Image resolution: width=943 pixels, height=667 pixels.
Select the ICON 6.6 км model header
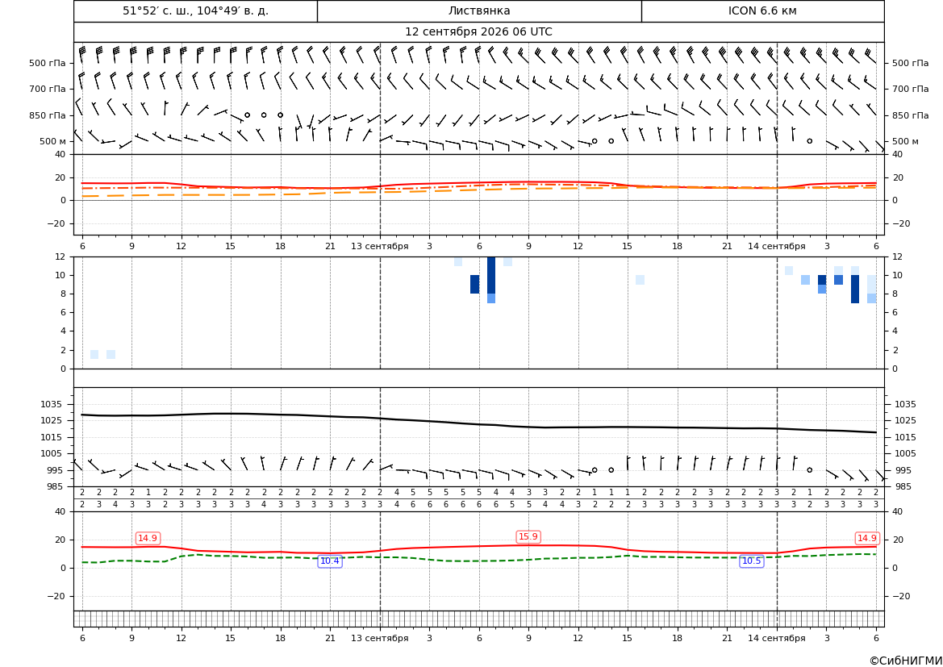coord(762,10)
